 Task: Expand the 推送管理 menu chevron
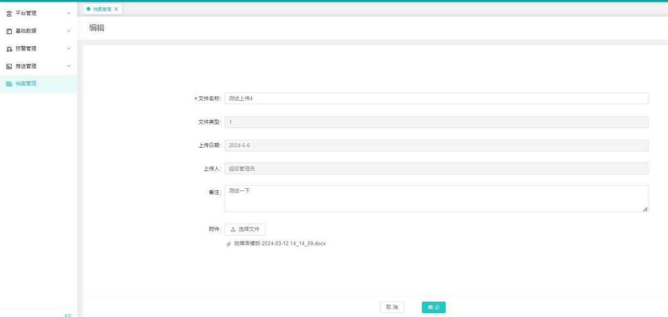coord(68,66)
